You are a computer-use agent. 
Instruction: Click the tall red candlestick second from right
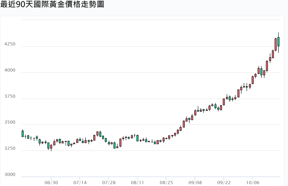276,44
